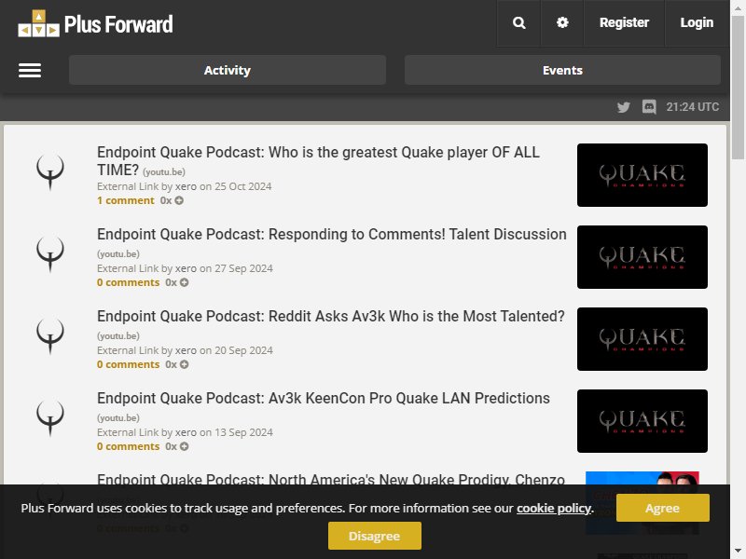The image size is (746, 559).
Task: Click '(youtu.be)' under 'Responding to Comments' post
Action: point(118,253)
